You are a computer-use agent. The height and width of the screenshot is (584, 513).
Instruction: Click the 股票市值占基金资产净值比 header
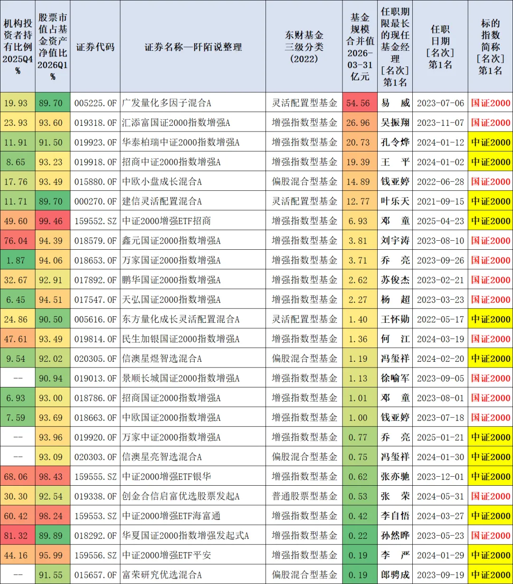click(x=53, y=47)
